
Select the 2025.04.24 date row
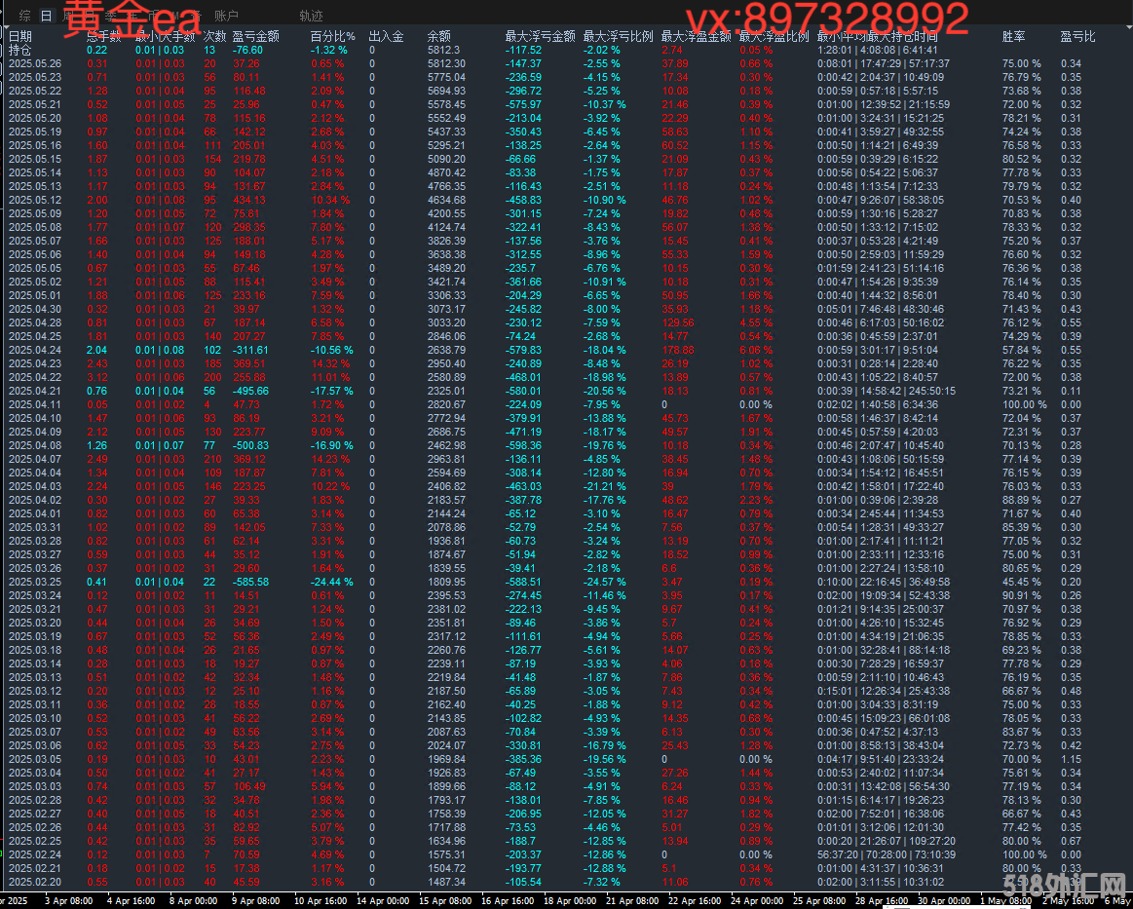[x=34, y=350]
